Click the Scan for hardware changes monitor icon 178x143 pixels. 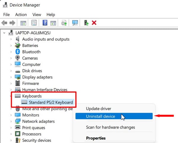tap(75, 23)
